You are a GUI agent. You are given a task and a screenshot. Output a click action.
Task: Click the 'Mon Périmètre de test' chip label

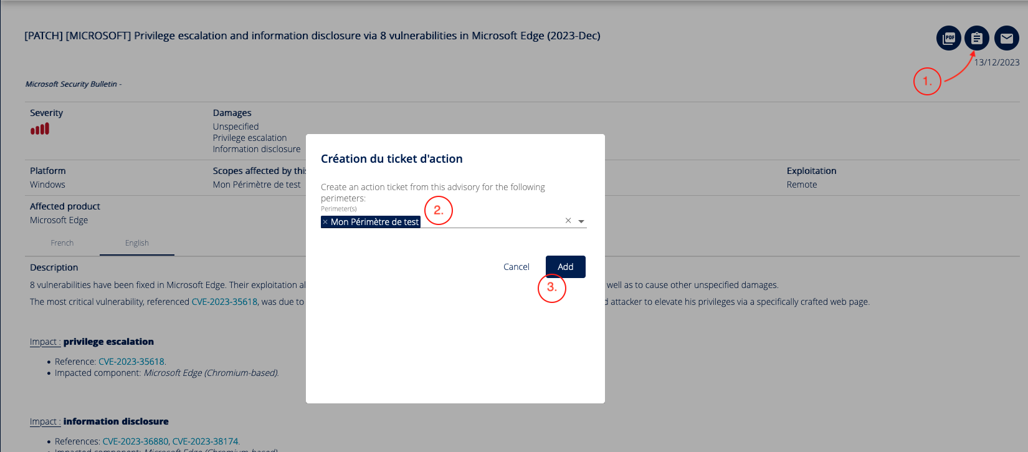pos(374,222)
